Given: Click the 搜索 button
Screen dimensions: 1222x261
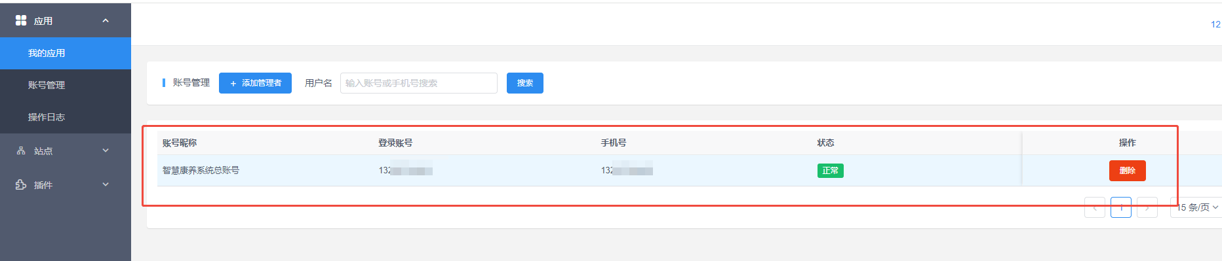Looking at the screenshot, I should pyautogui.click(x=525, y=83).
